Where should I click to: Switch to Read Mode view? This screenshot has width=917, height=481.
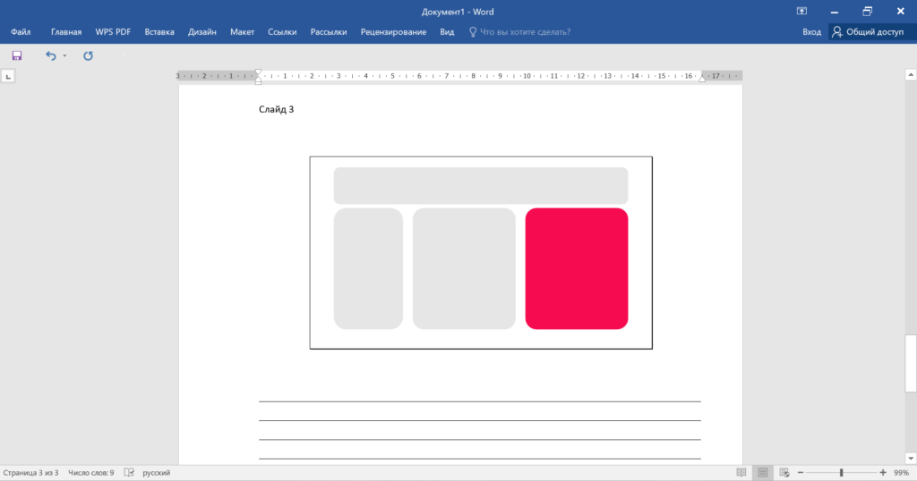[x=741, y=473]
